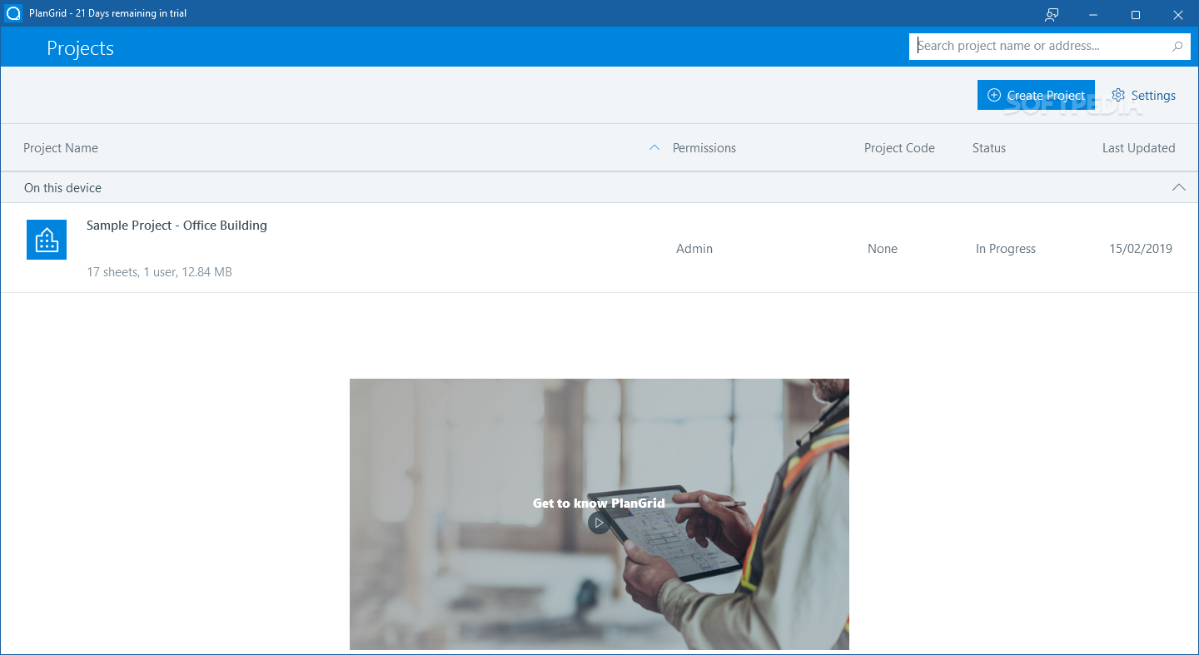Collapse the On this device section
The image size is (1199, 655).
1179,187
